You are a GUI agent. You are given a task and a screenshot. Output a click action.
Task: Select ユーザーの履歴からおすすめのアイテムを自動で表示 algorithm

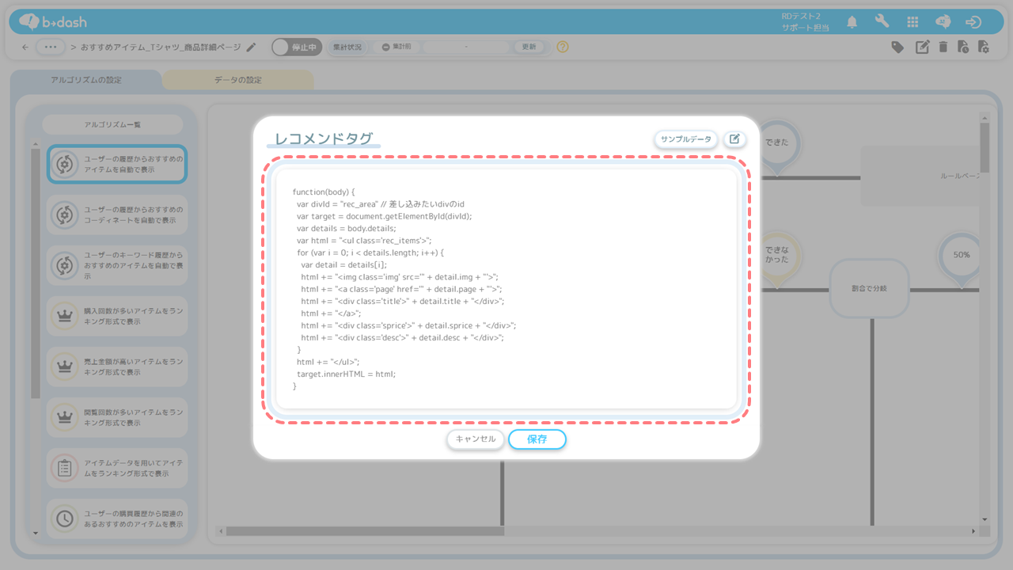(117, 164)
